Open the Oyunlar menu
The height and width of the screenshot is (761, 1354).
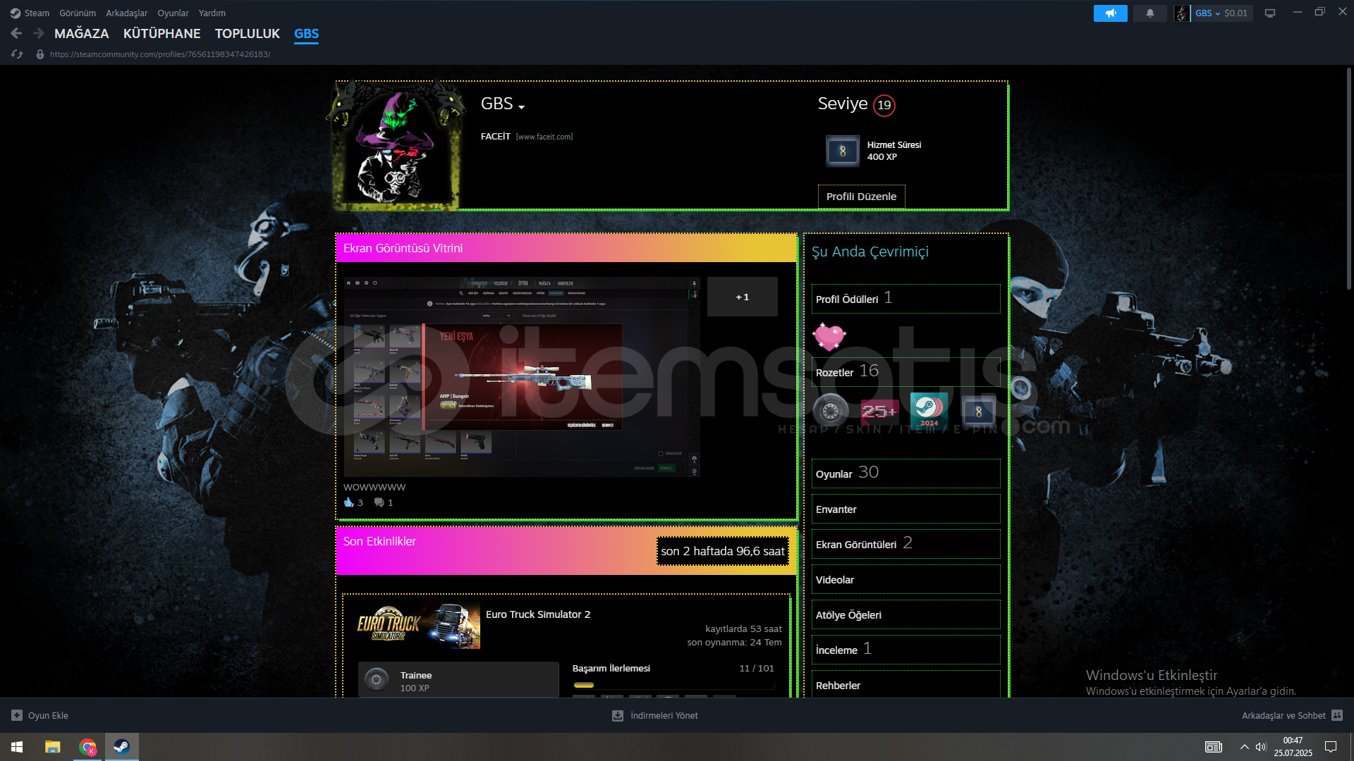pos(173,13)
